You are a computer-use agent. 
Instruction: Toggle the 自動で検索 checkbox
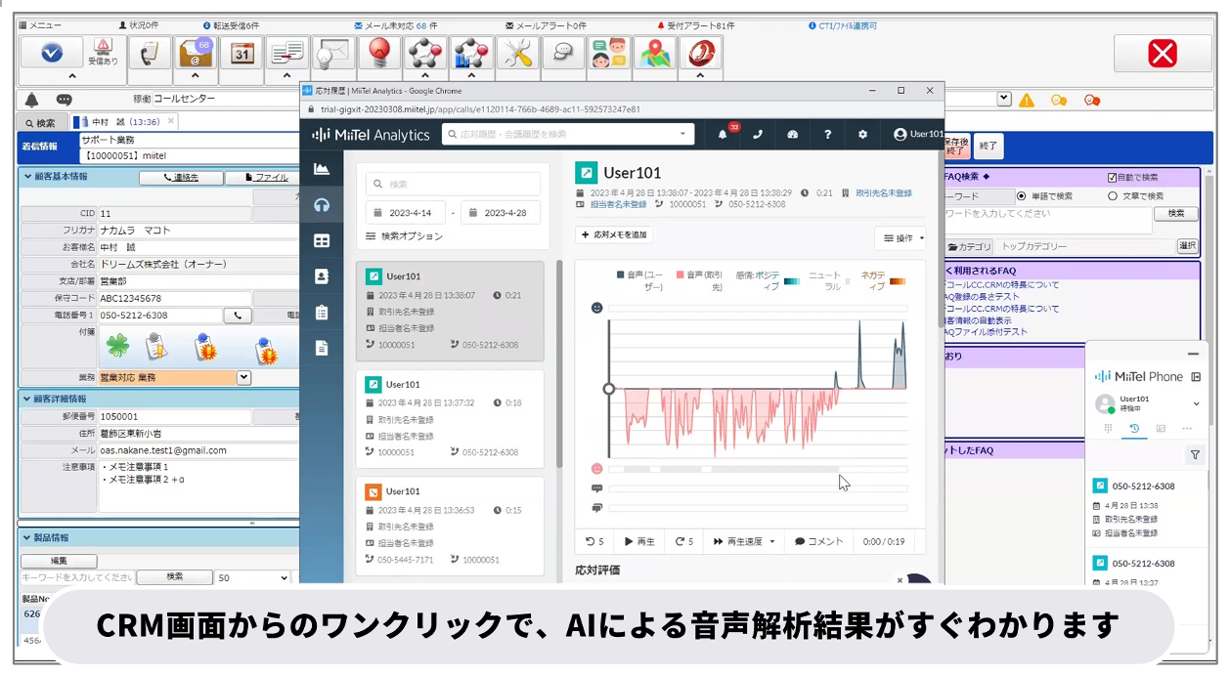pyautogui.click(x=1113, y=177)
